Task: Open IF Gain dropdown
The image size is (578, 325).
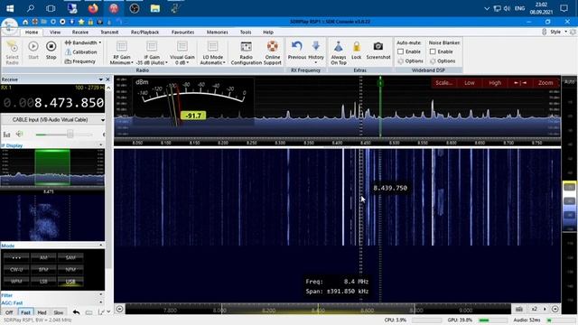Action: (152, 52)
